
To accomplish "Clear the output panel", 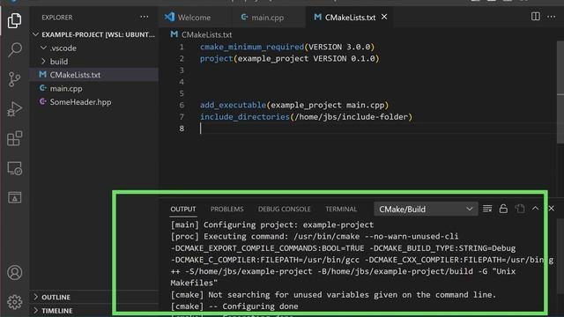I will click(487, 209).
